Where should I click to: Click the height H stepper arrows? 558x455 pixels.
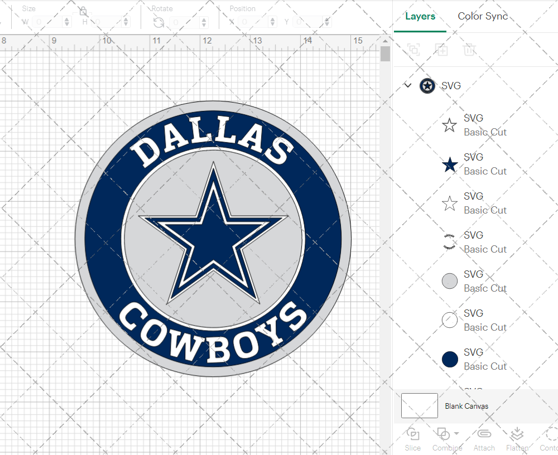(x=125, y=22)
